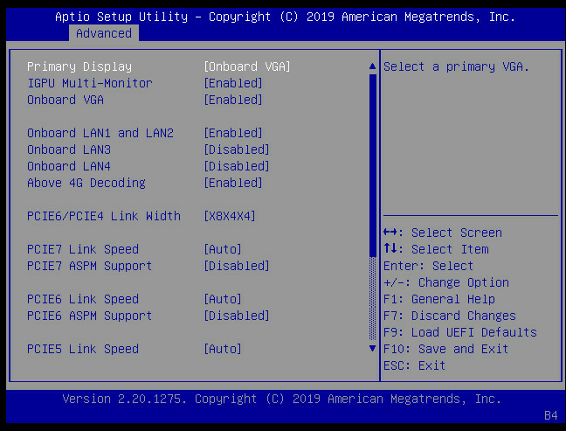Click the 'Enter: Select' key hint
This screenshot has height=431, width=566.
pos(428,266)
